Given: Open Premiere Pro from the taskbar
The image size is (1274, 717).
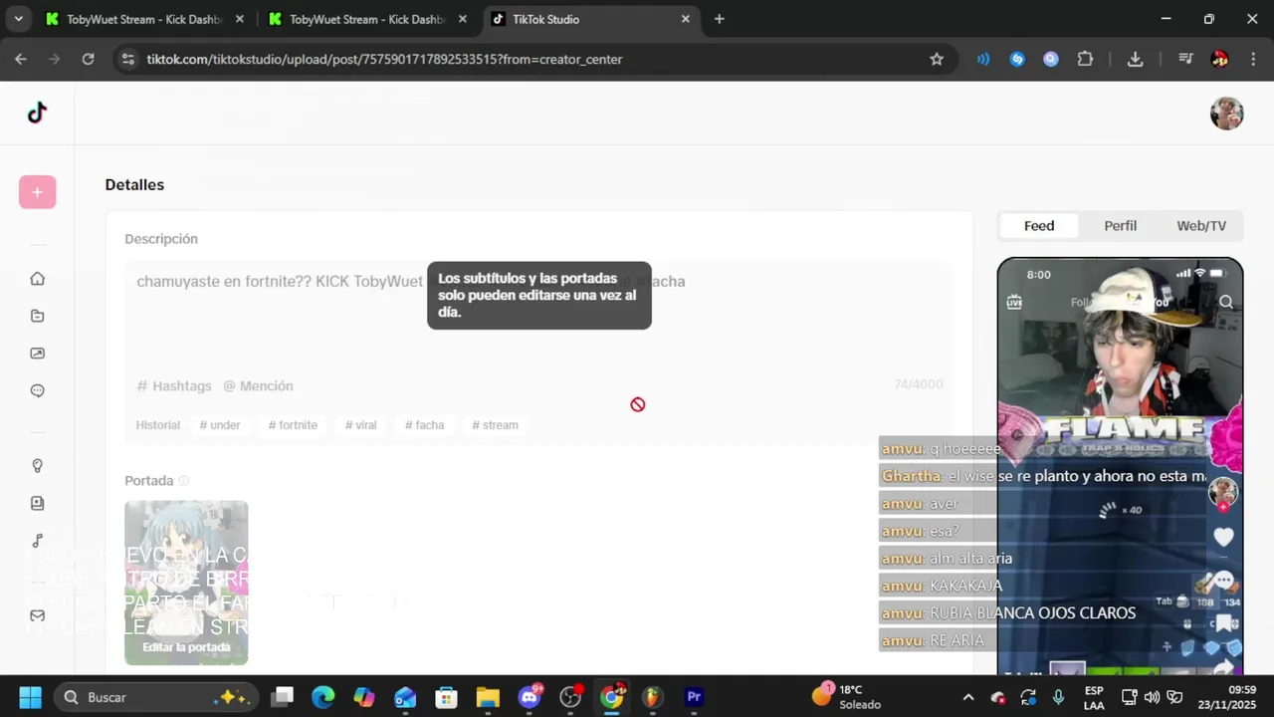Looking at the screenshot, I should tap(694, 697).
